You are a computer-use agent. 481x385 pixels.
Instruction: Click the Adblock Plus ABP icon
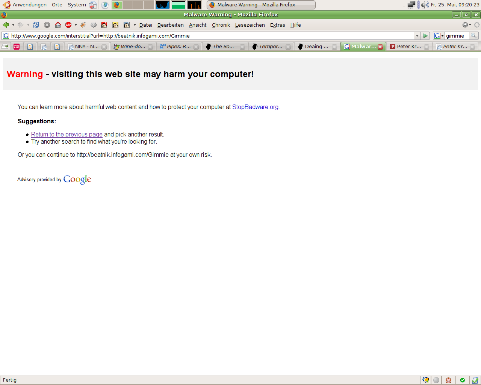click(x=68, y=25)
